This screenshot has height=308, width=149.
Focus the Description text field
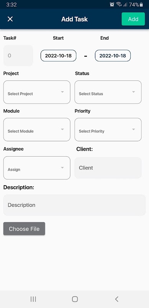click(74, 205)
